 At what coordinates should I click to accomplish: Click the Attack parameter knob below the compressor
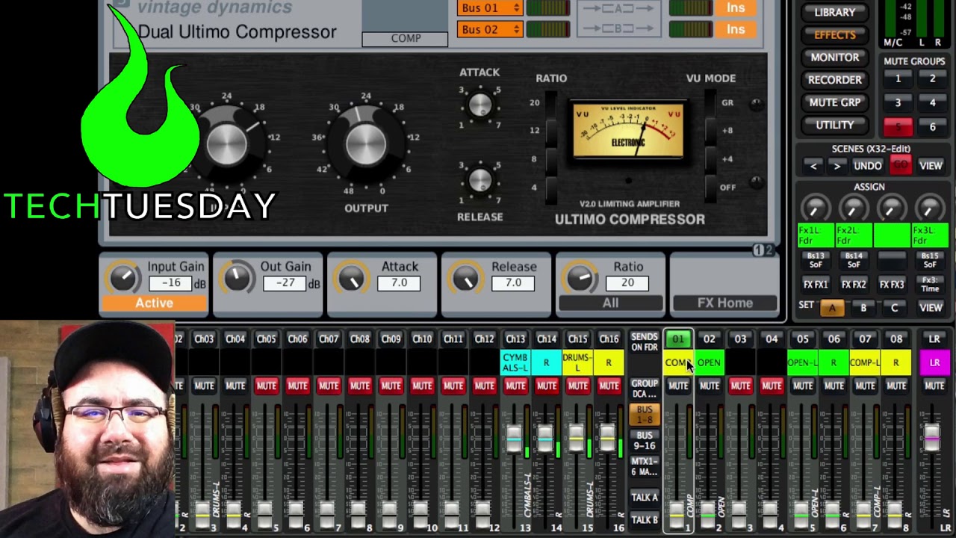coord(352,278)
